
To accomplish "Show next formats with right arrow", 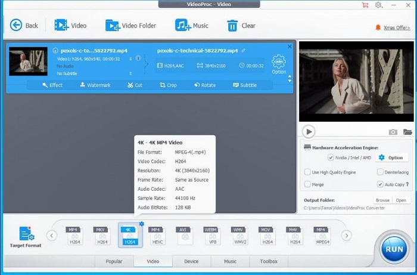I will point(347,236).
